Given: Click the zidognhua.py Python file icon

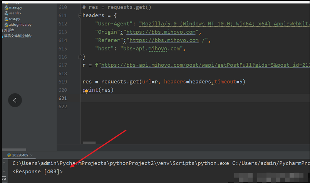Looking at the screenshot, I should (x=6, y=25).
